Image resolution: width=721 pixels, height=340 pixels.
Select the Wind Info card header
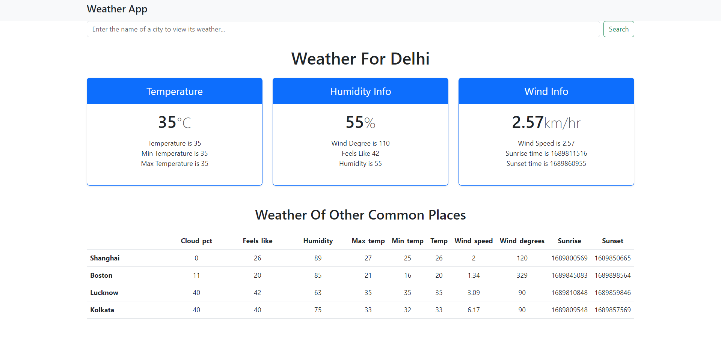(x=546, y=91)
